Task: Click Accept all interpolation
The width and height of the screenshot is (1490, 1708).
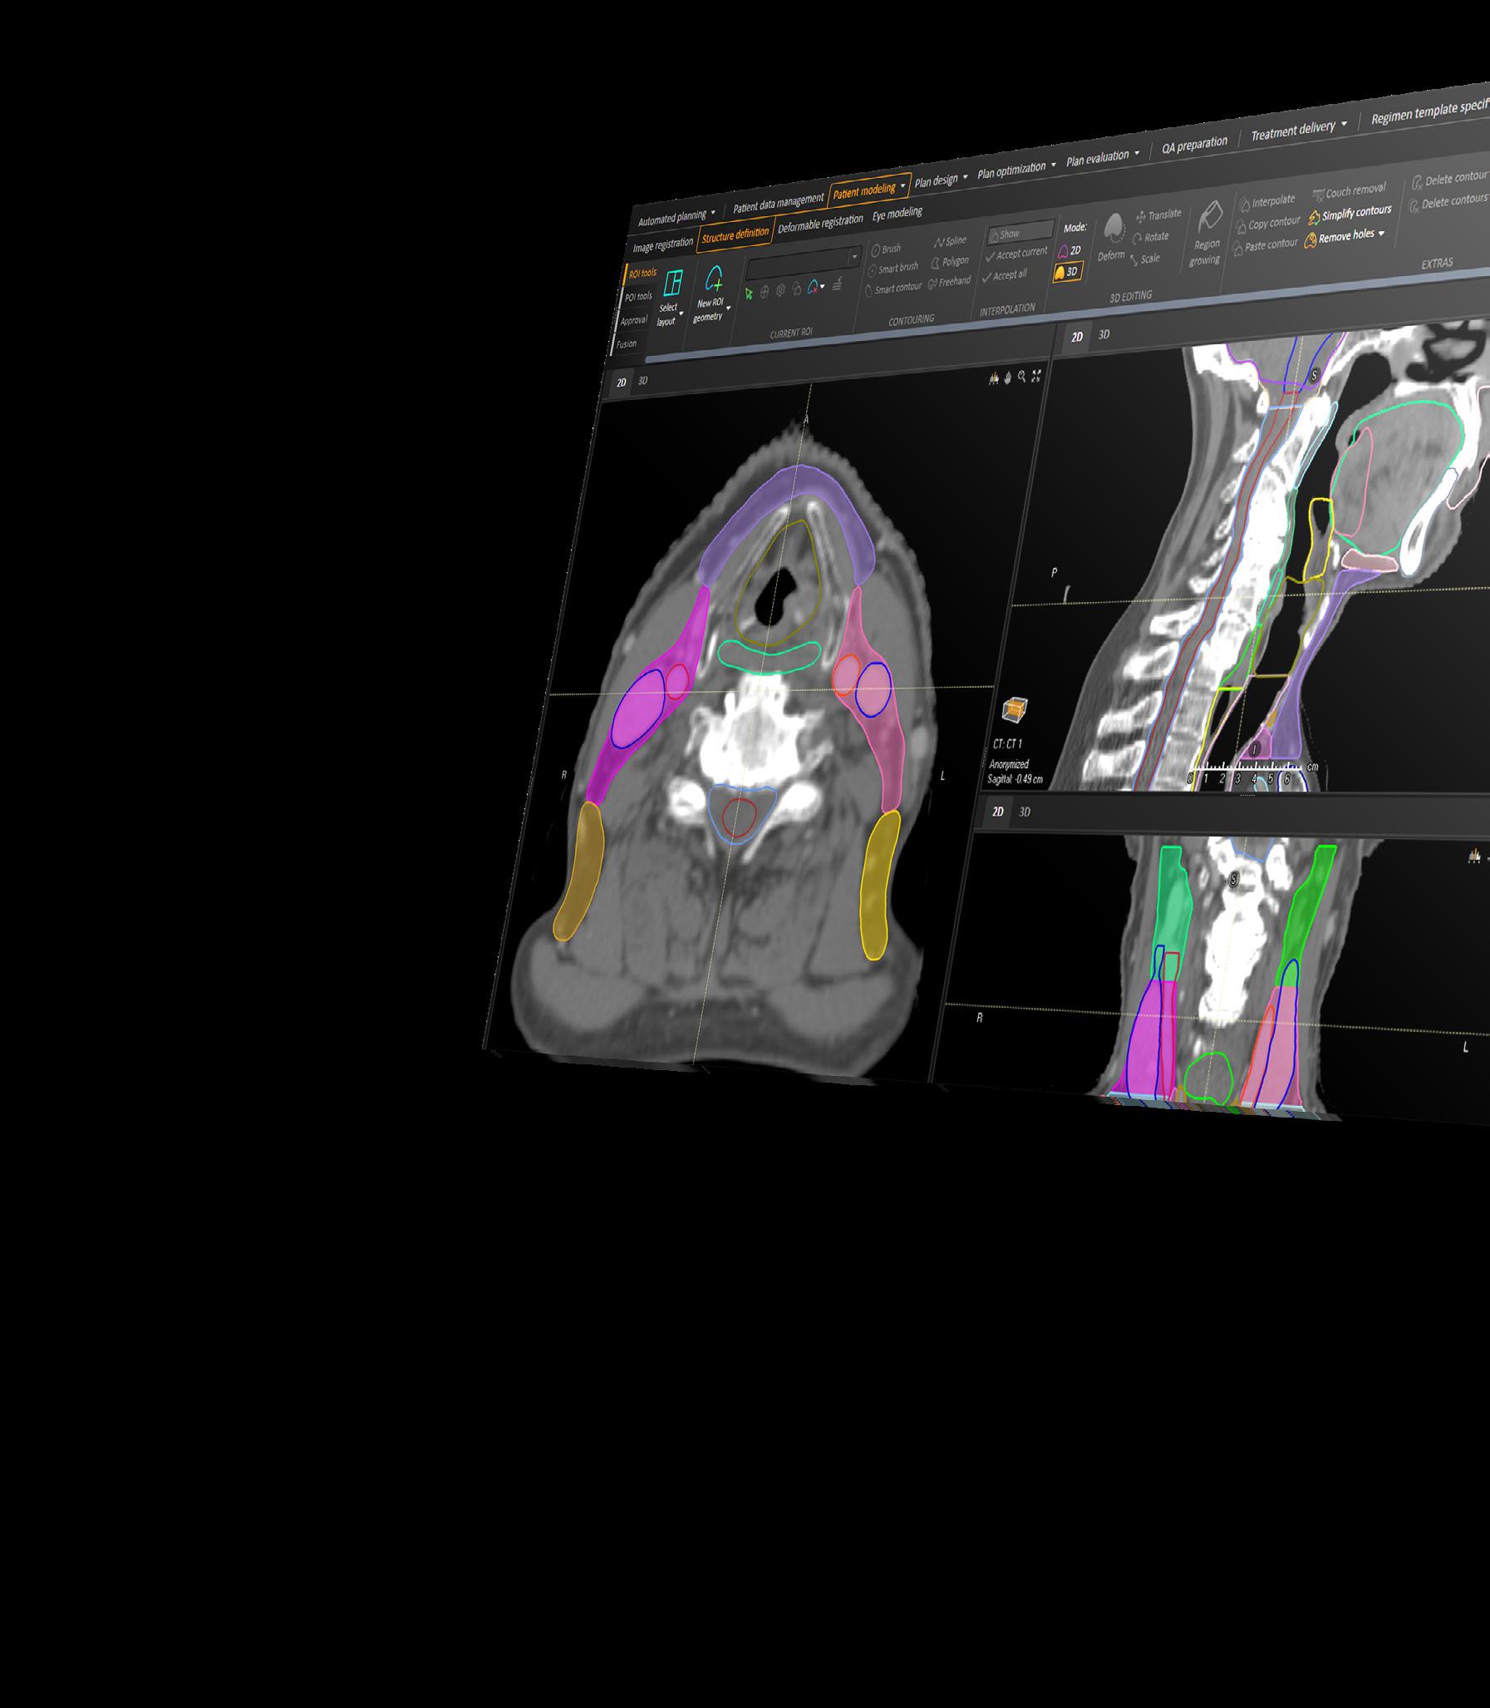Action: point(1005,275)
